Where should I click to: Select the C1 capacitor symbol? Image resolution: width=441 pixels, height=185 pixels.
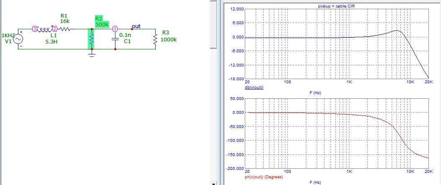tap(115, 39)
